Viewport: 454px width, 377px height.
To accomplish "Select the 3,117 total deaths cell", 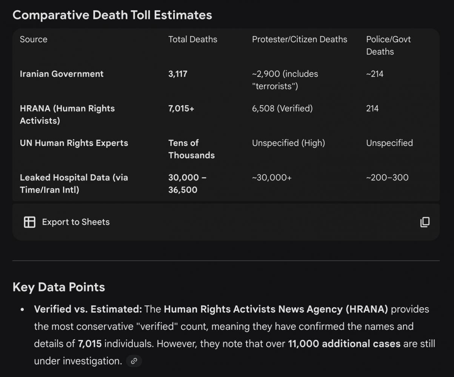I will click(x=178, y=74).
